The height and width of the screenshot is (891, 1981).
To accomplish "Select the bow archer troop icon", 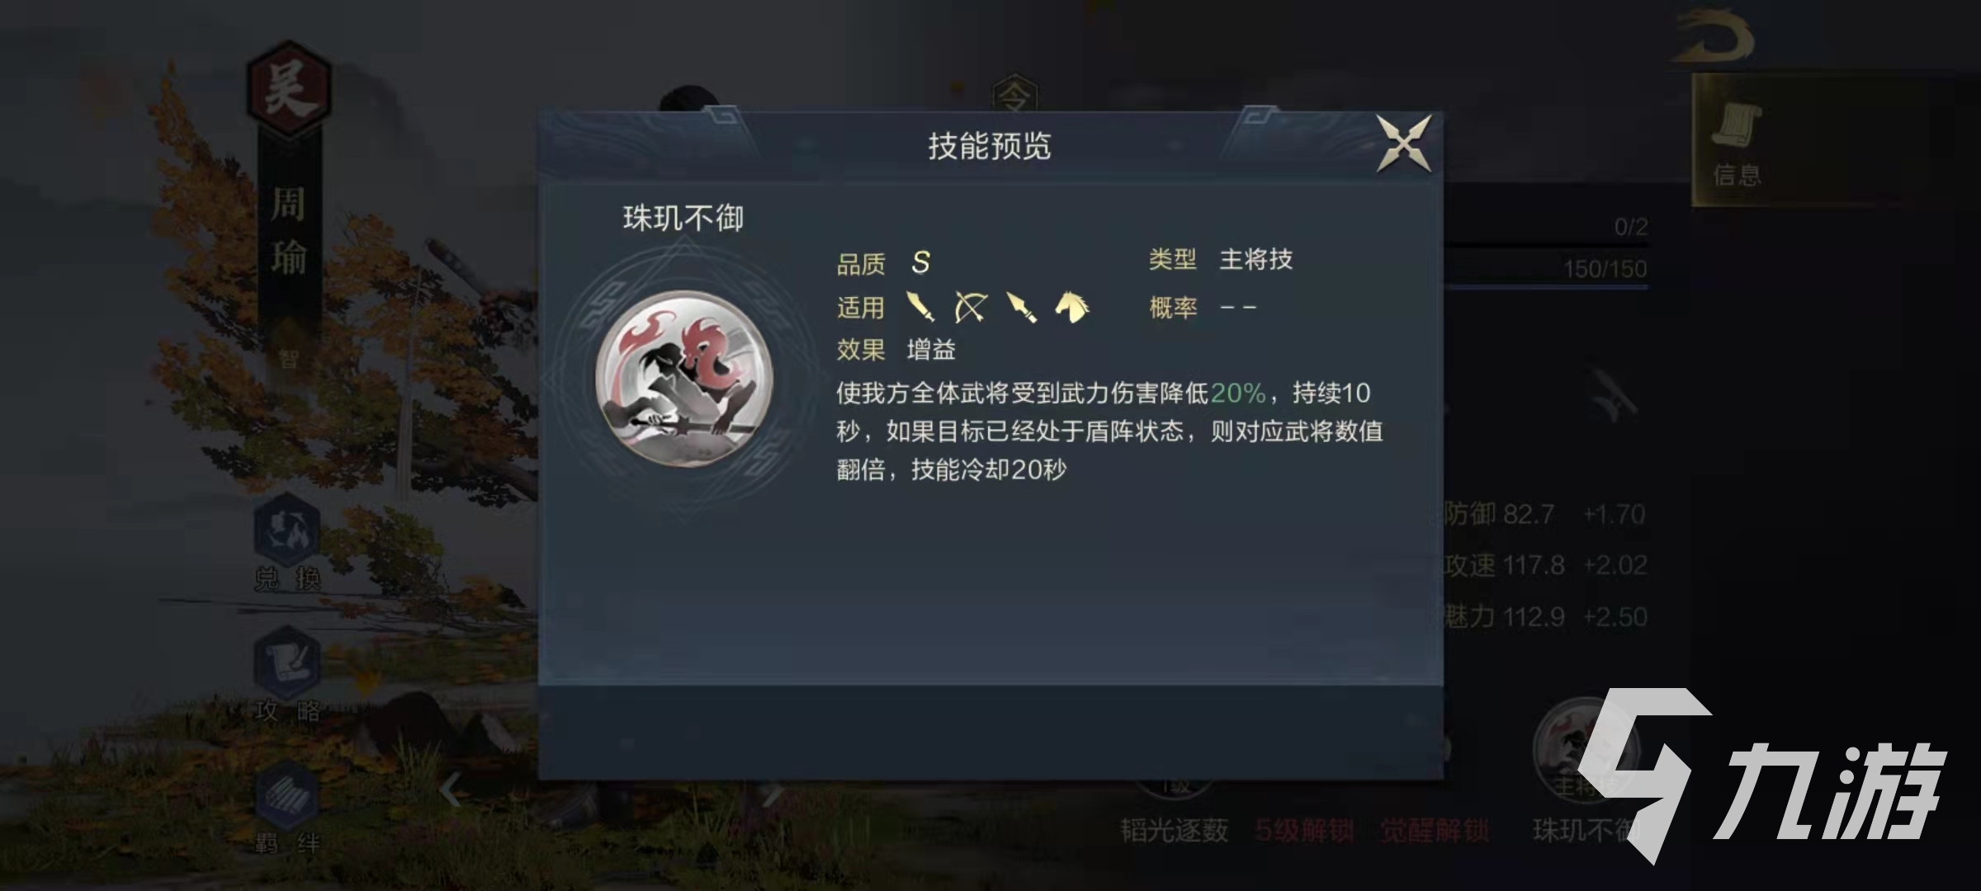I will [971, 308].
